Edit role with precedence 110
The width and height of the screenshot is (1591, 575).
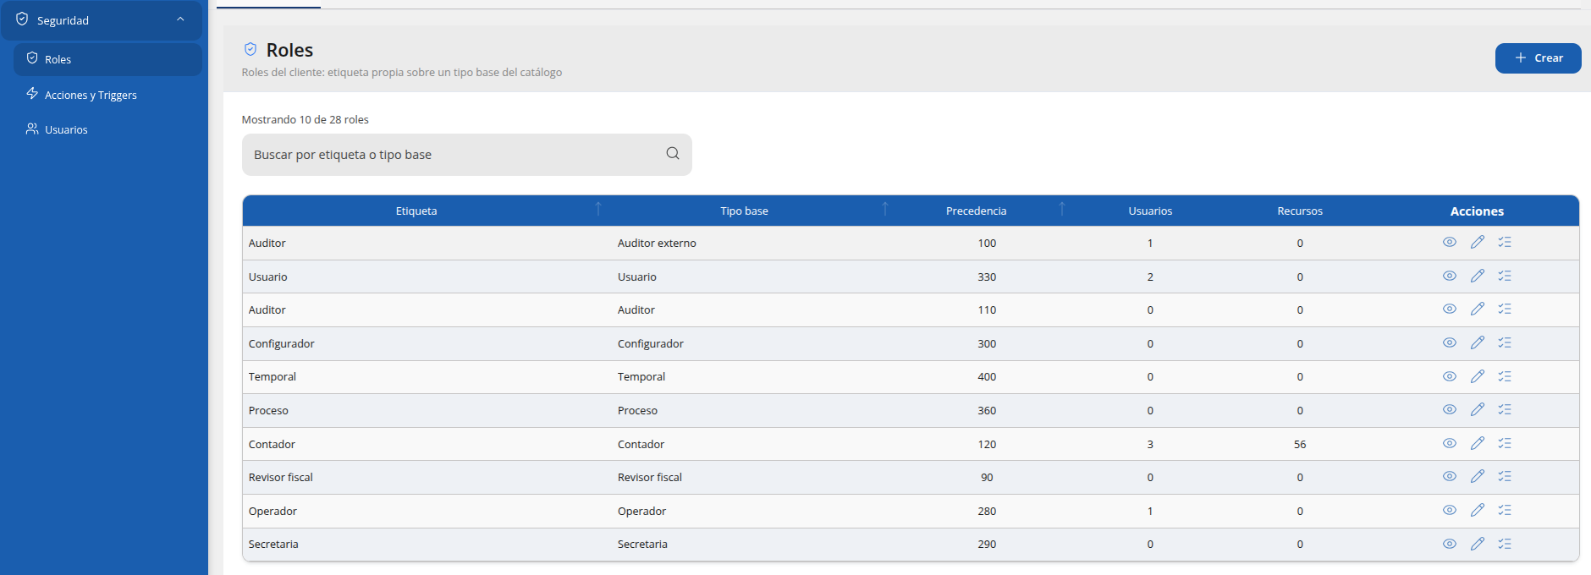pyautogui.click(x=1478, y=309)
